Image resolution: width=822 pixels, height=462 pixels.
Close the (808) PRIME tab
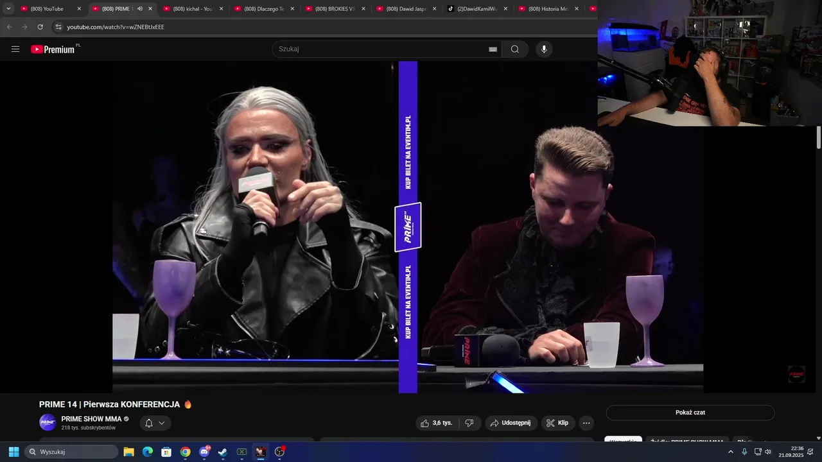point(150,9)
